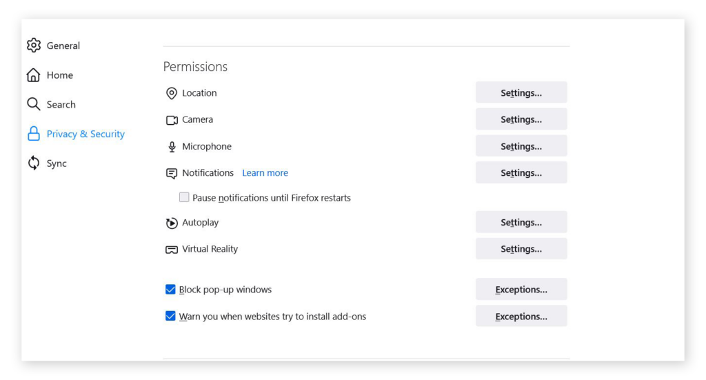Click the Microphone permission icon
706x380 pixels.
coord(172,147)
